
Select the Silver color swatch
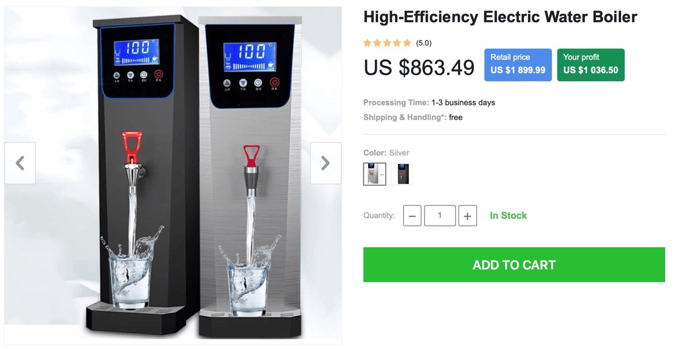tap(375, 174)
